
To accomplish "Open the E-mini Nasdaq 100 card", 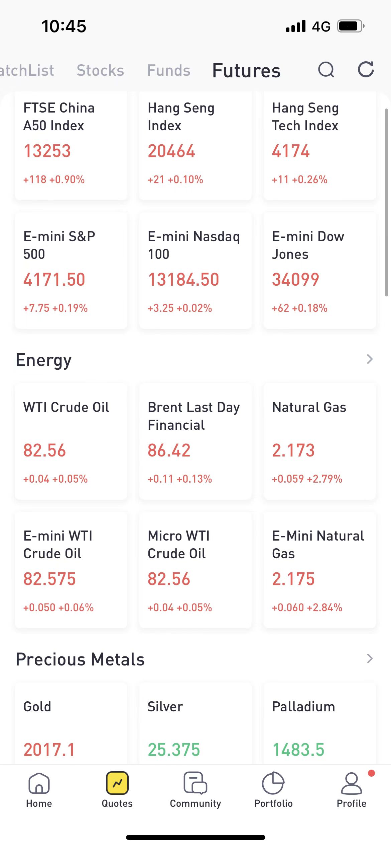I will pos(195,271).
